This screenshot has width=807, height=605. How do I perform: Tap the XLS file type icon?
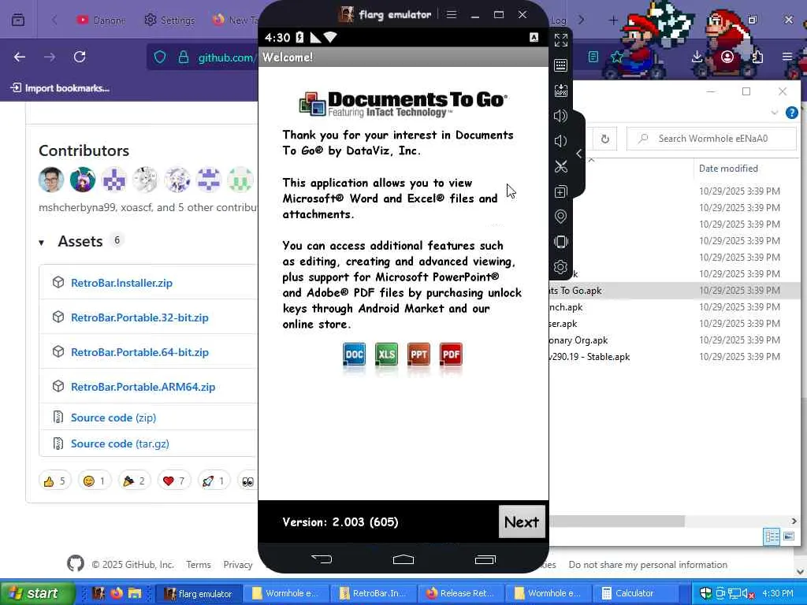(386, 354)
